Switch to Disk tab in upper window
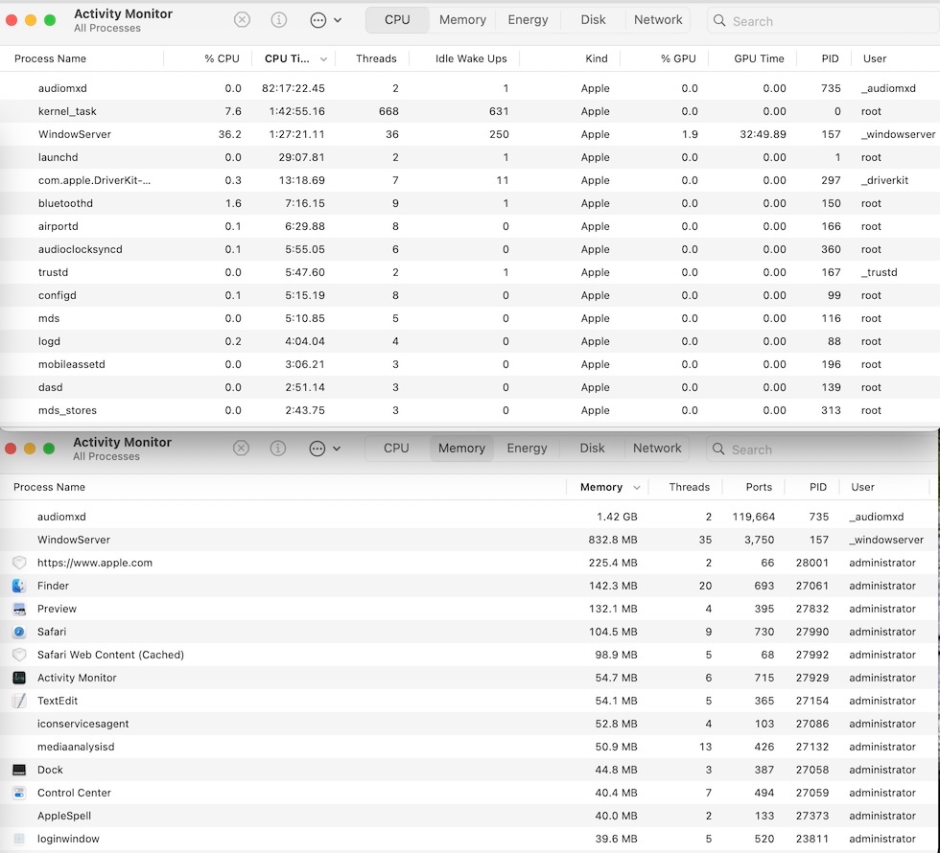The width and height of the screenshot is (940, 853). pyautogui.click(x=593, y=20)
